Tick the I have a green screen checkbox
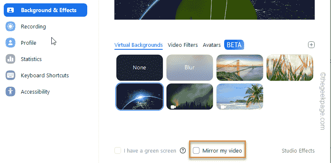The height and width of the screenshot is (163, 331). tap(118, 150)
